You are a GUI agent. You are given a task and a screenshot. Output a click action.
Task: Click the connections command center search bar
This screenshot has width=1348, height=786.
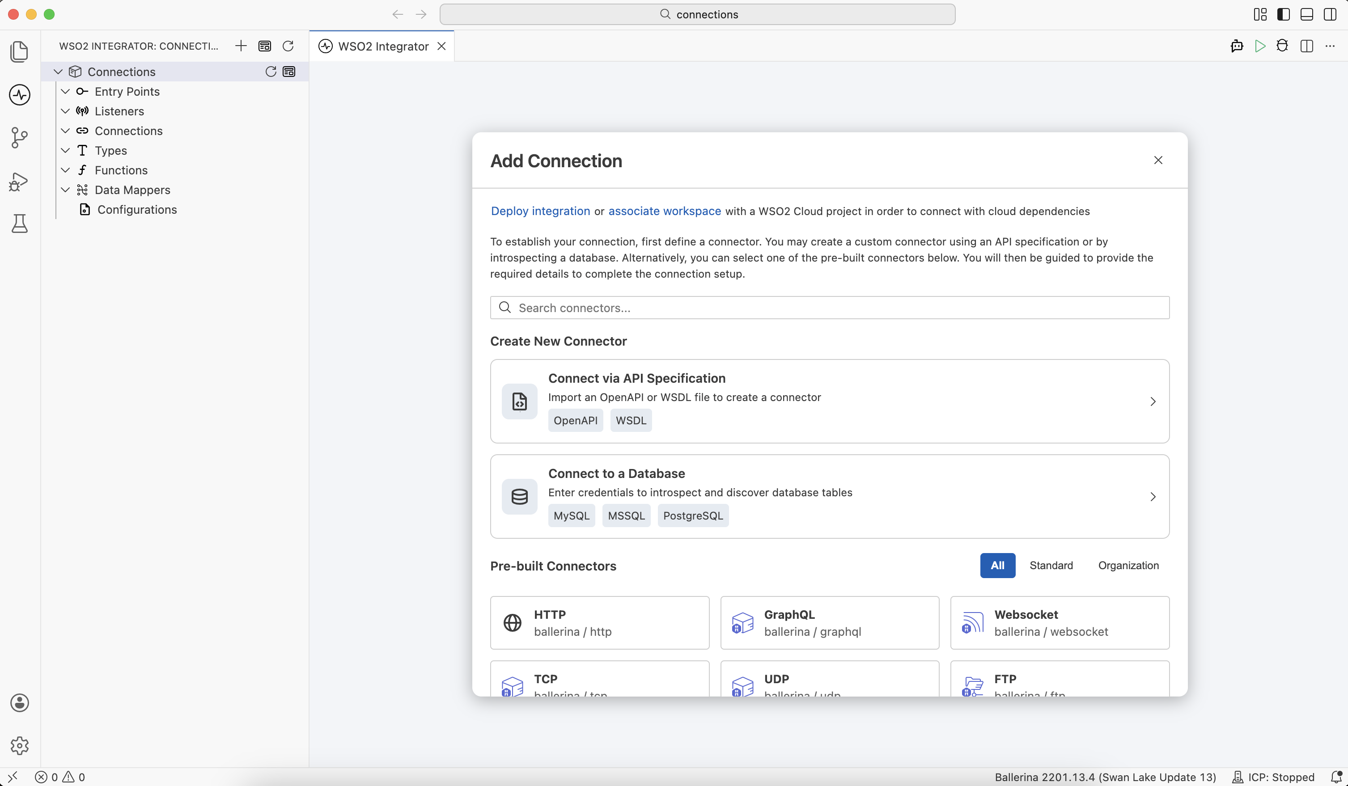pos(698,14)
